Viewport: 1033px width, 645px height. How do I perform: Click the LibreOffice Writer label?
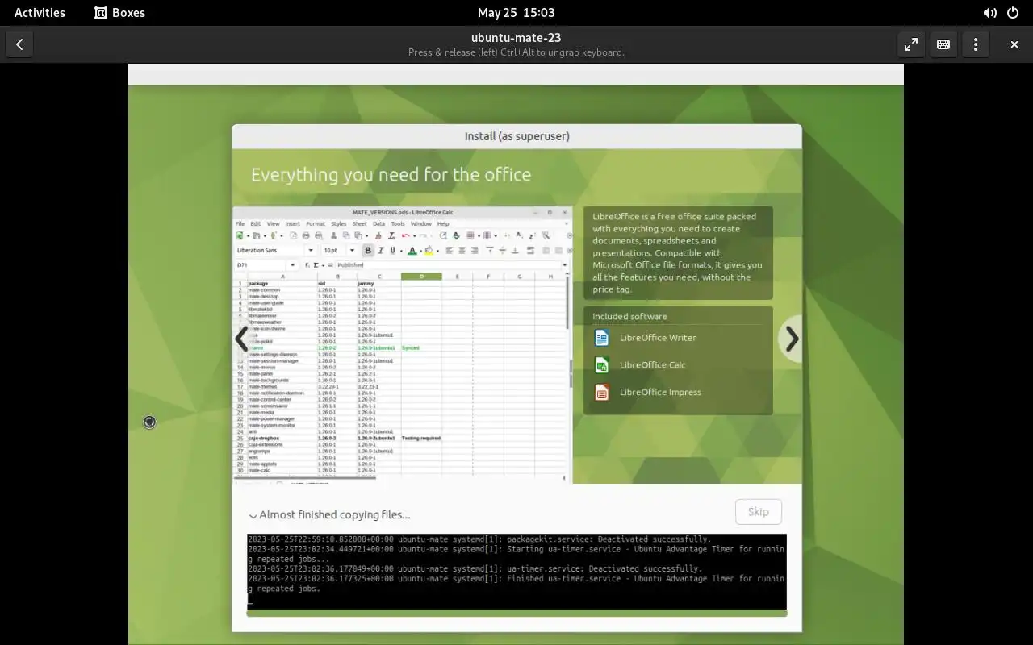click(658, 338)
